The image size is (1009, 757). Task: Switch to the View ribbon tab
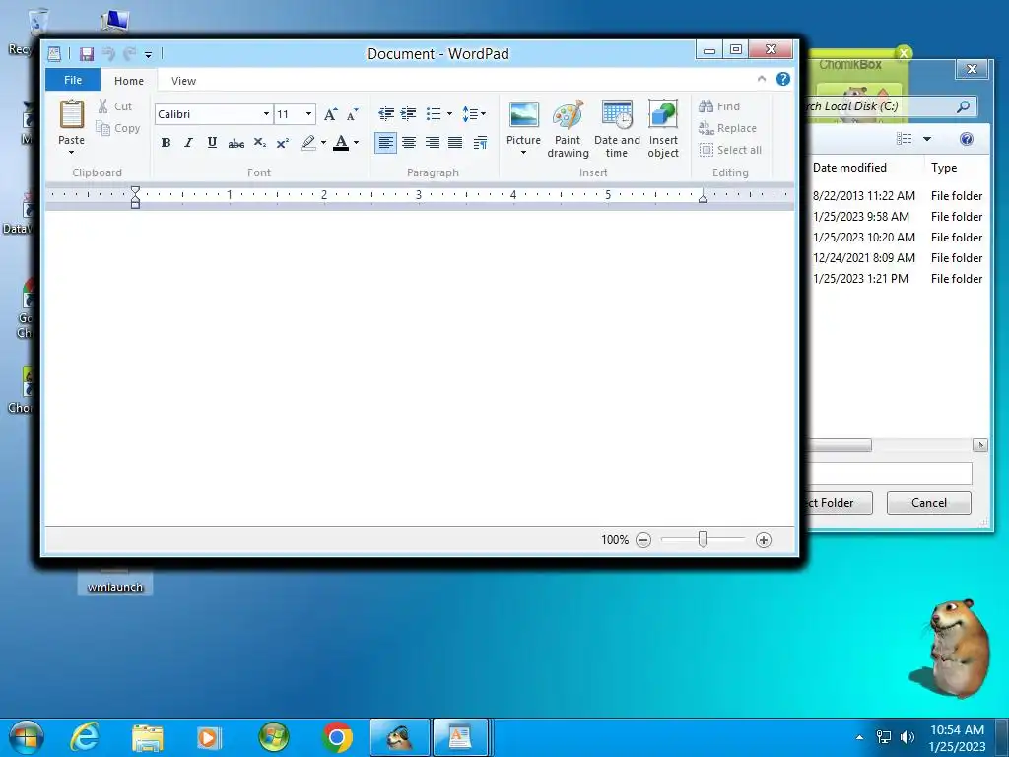pos(183,81)
